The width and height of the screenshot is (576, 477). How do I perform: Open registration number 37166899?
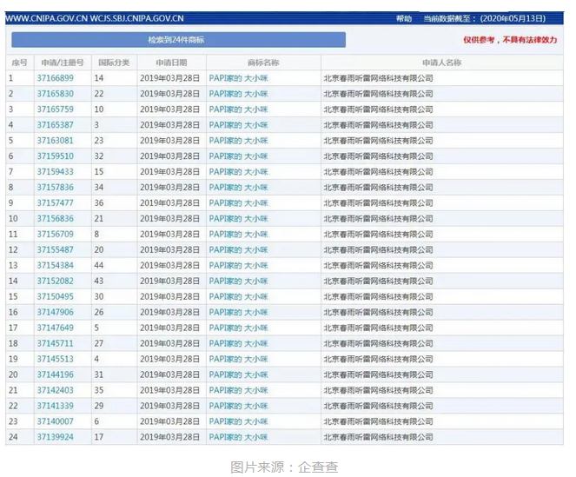click(55, 78)
